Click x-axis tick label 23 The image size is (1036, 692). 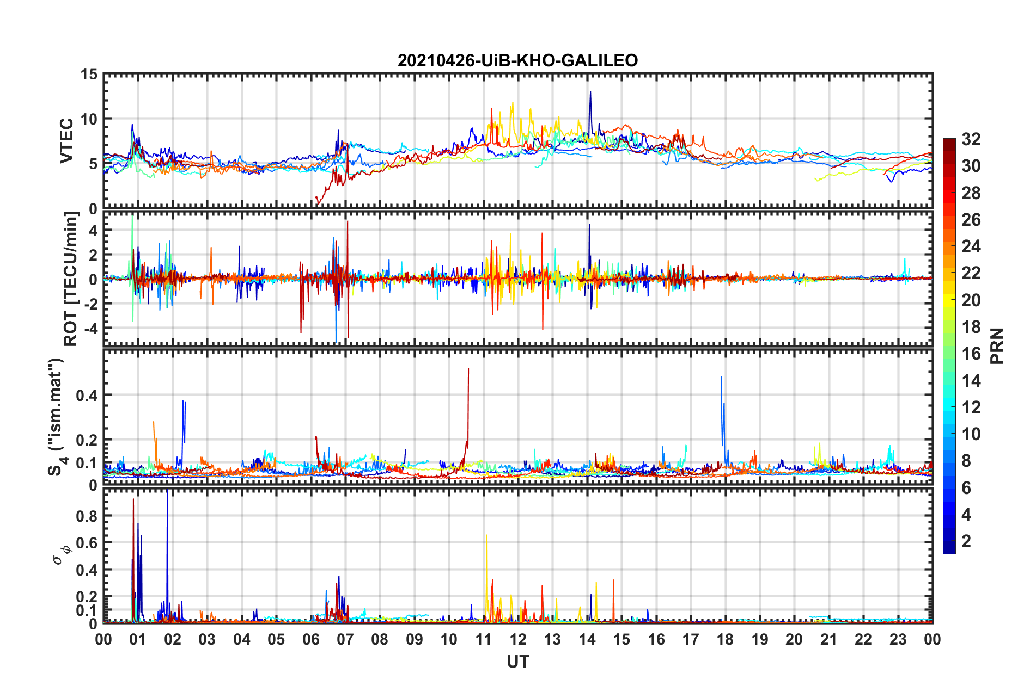click(x=898, y=639)
